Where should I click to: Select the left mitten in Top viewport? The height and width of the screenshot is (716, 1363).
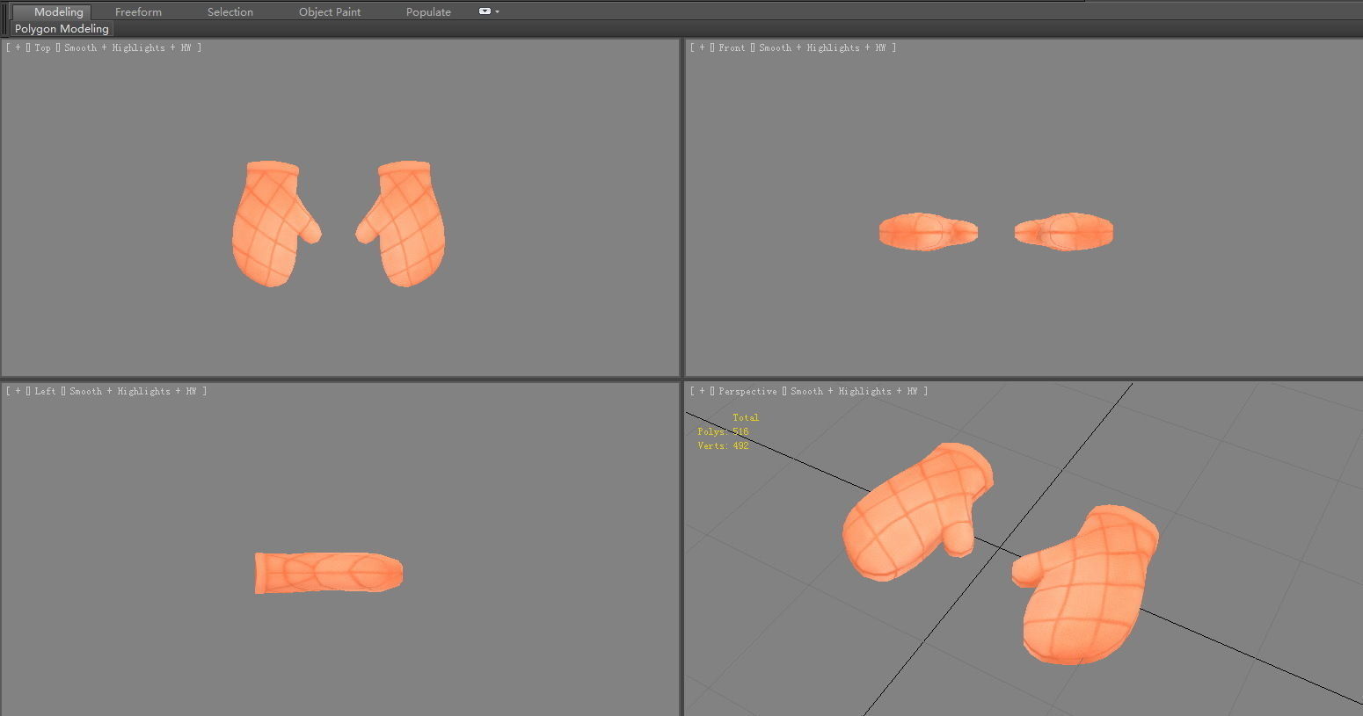point(268,224)
